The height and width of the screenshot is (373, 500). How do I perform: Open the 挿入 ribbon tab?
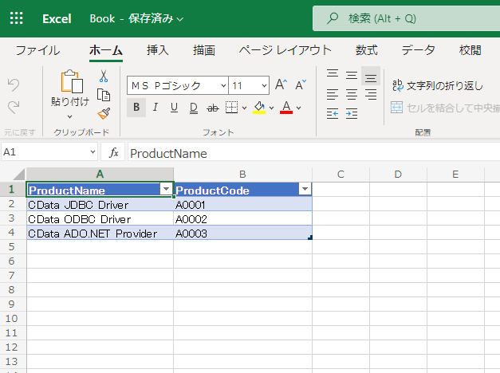(x=158, y=50)
